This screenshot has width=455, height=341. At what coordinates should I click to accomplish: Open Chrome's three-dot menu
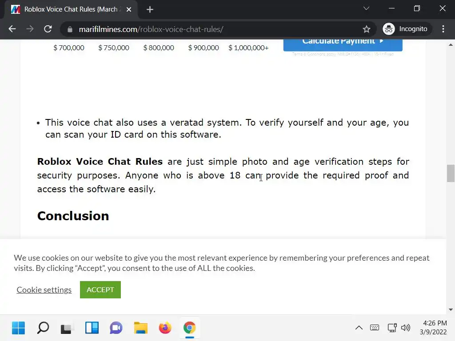pos(443,29)
